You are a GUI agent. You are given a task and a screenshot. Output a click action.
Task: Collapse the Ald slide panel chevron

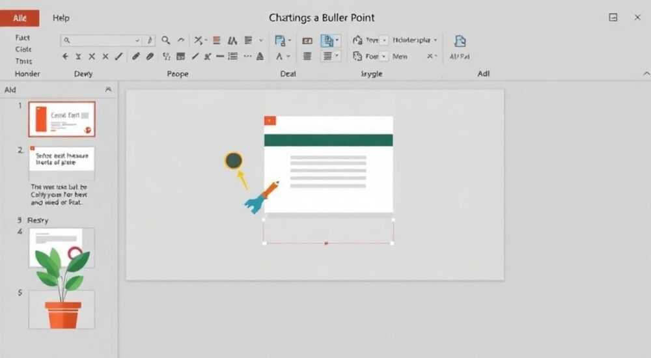[x=108, y=89]
